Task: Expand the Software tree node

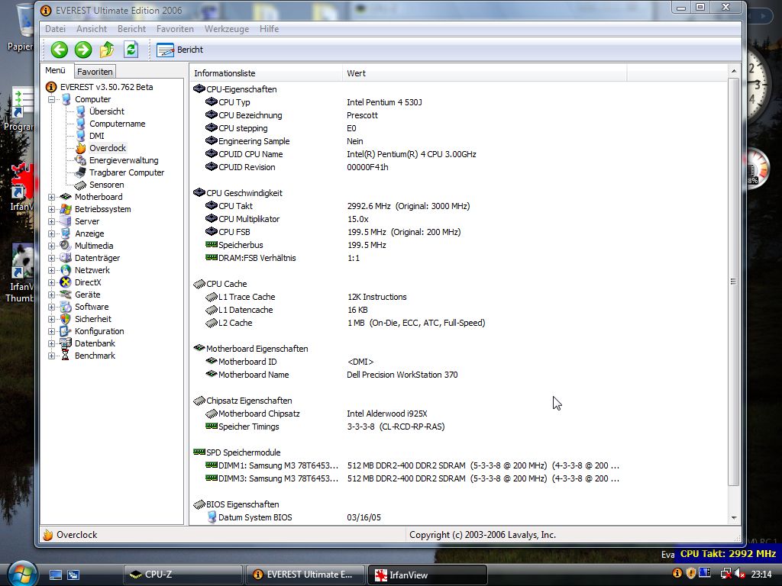Action: (51, 307)
